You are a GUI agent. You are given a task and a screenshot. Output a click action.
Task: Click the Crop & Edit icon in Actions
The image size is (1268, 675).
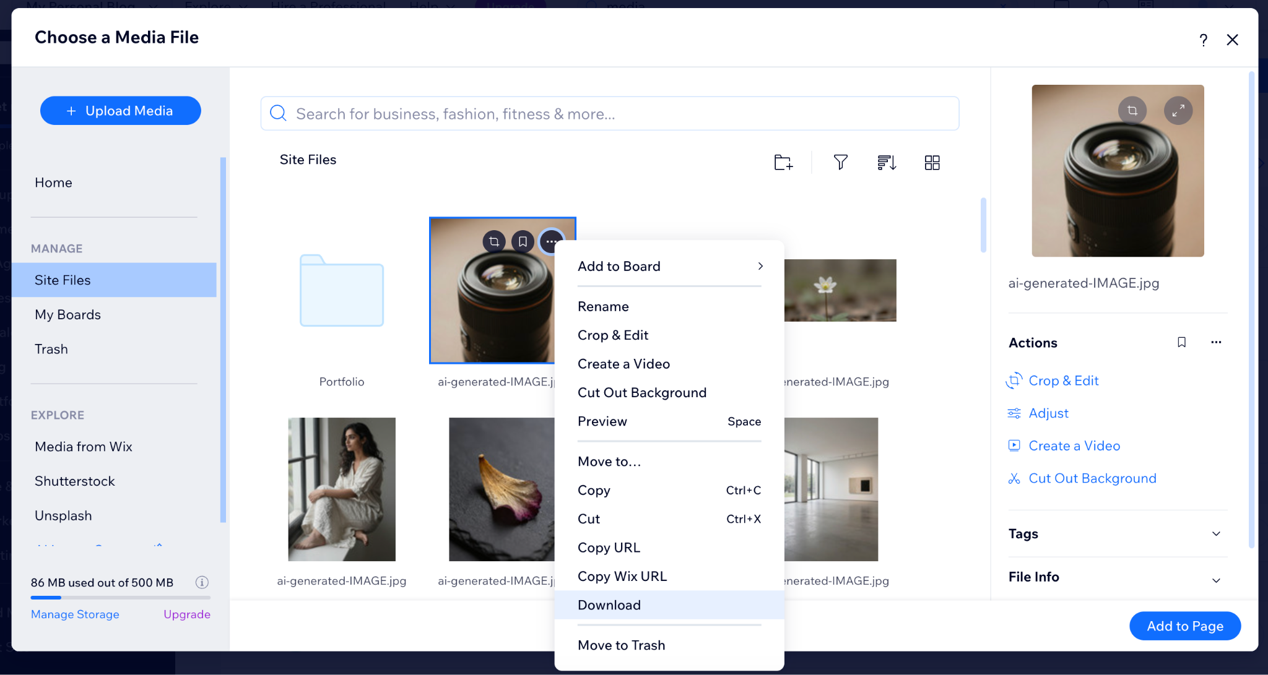click(x=1014, y=380)
